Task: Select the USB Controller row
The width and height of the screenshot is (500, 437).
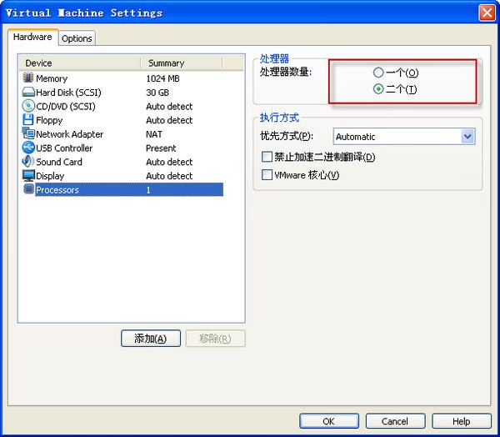Action: pyautogui.click(x=122, y=148)
